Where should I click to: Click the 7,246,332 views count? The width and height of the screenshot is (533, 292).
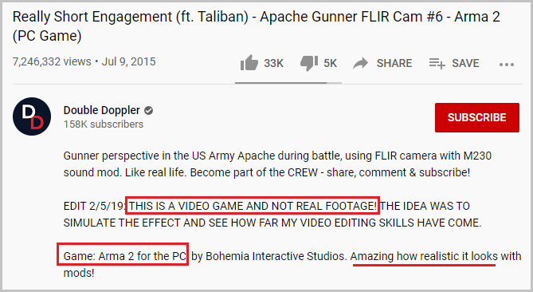pos(52,61)
